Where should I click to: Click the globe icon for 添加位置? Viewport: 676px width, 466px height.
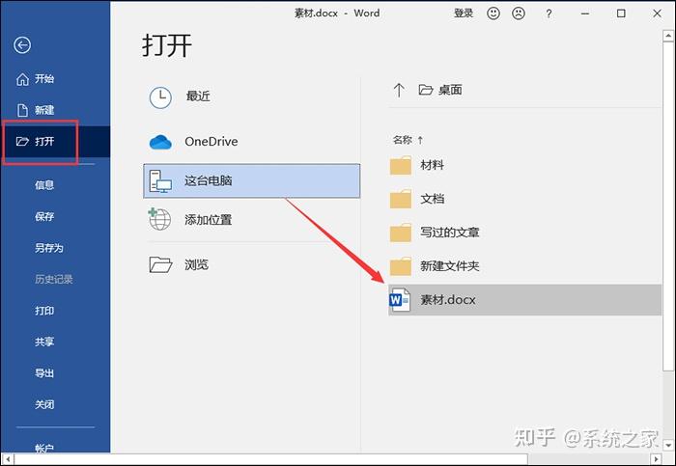pos(159,219)
